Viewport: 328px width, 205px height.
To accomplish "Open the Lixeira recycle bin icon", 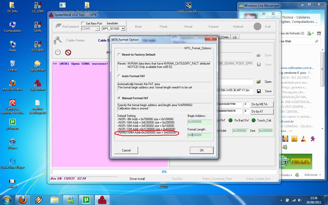I will coord(13,66).
